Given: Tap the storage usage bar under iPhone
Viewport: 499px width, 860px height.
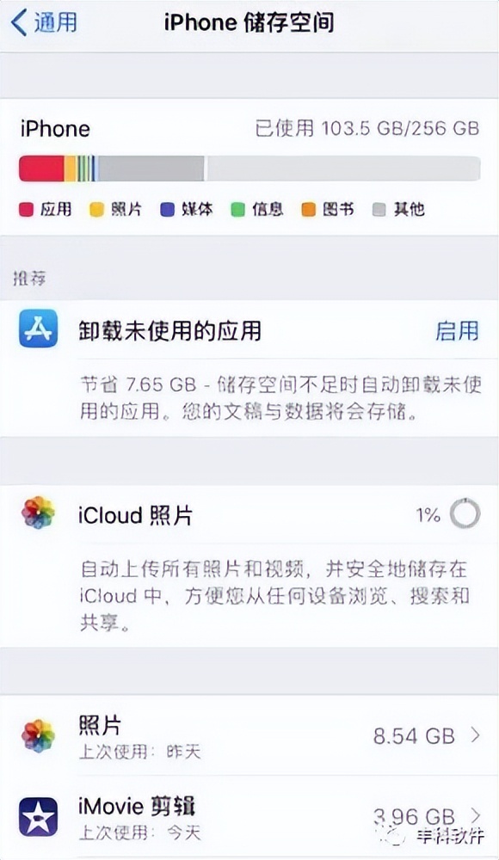Looking at the screenshot, I should (249, 169).
